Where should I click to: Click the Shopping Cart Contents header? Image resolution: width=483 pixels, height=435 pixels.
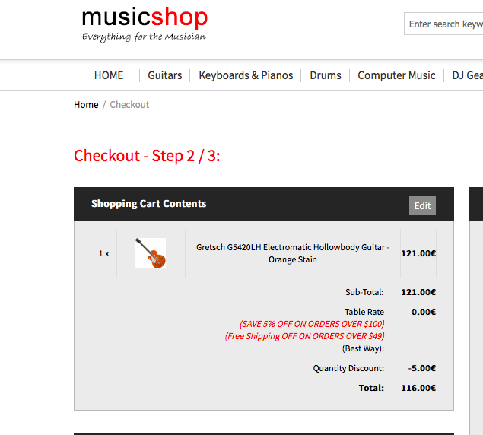[148, 204]
